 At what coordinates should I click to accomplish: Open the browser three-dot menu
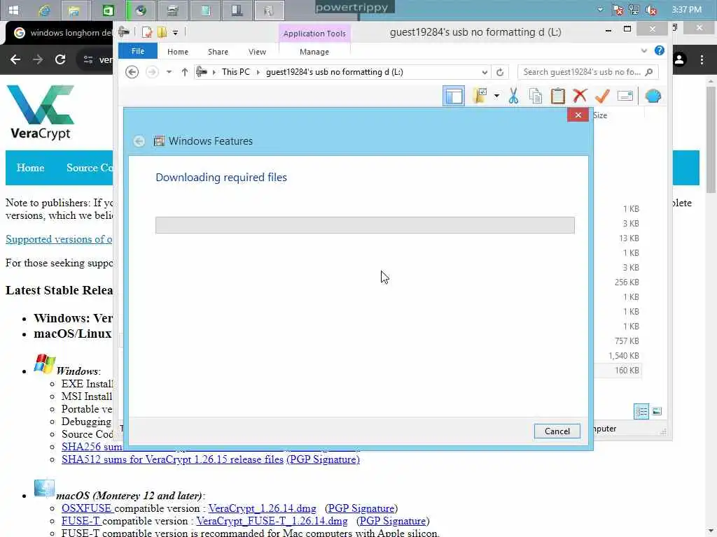tap(702, 59)
